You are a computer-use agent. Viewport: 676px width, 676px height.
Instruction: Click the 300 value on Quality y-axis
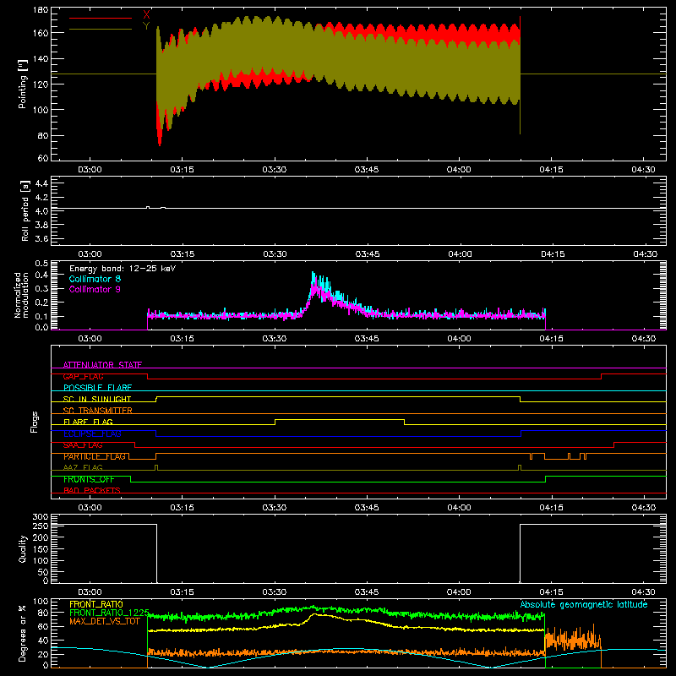tap(41, 517)
